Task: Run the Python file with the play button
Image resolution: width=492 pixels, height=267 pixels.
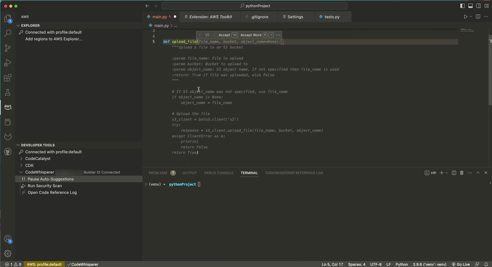Action: (466, 17)
